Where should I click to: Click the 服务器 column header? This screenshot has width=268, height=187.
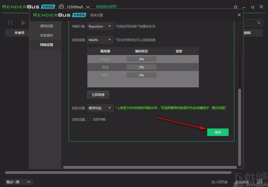(105, 51)
